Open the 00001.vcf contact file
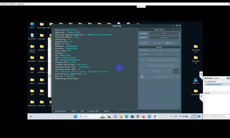Image resolution: width=230 pixels, height=138 pixels. (195, 80)
